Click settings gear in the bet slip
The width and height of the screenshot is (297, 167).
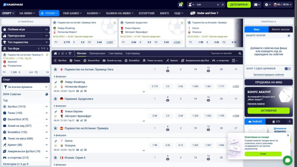click(x=289, y=36)
